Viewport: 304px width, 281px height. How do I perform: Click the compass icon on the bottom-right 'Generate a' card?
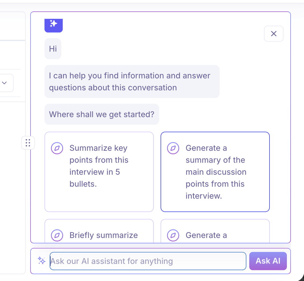(173, 235)
